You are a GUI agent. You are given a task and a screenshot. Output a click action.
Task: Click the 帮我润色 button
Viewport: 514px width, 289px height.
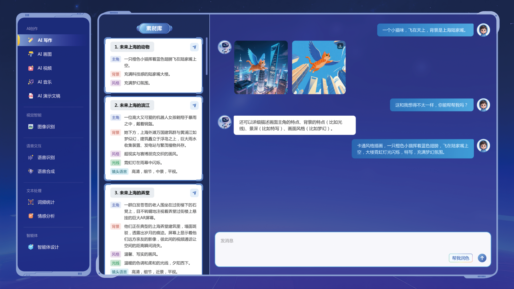(x=460, y=258)
